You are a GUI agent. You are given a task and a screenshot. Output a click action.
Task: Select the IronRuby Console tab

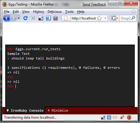(25, 110)
